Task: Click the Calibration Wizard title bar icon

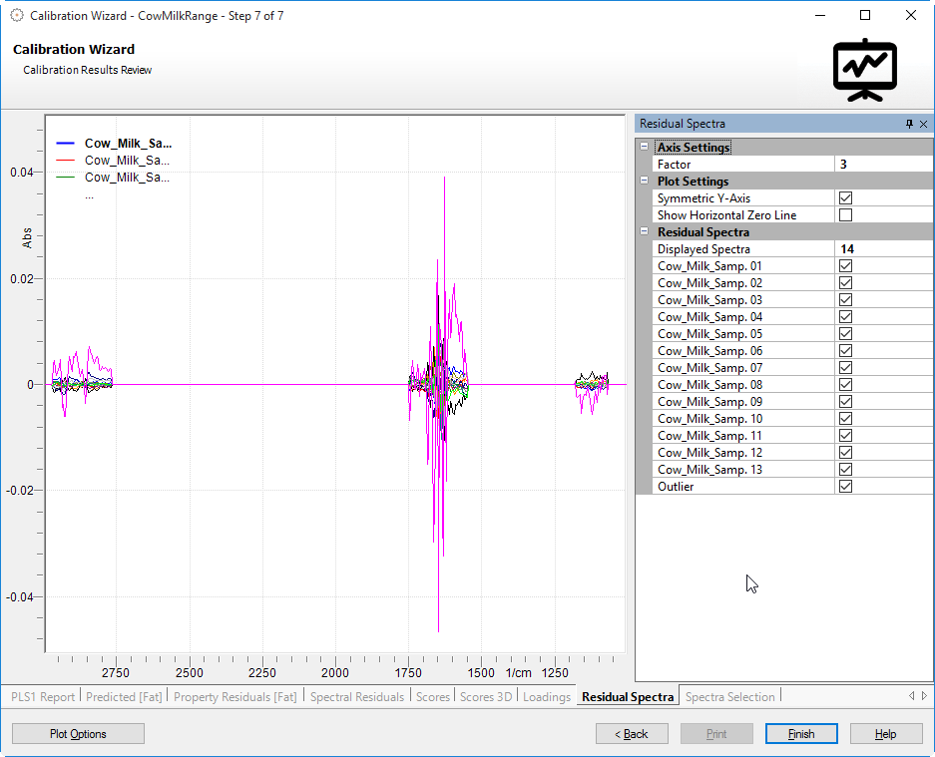Action: click(x=16, y=15)
